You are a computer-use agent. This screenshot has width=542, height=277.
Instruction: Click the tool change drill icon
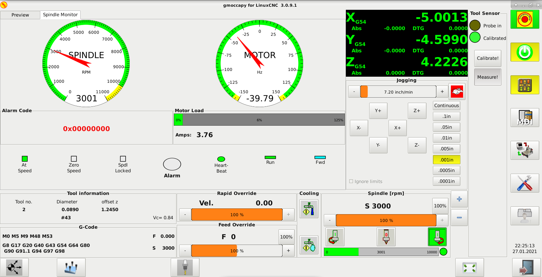pos(185,268)
